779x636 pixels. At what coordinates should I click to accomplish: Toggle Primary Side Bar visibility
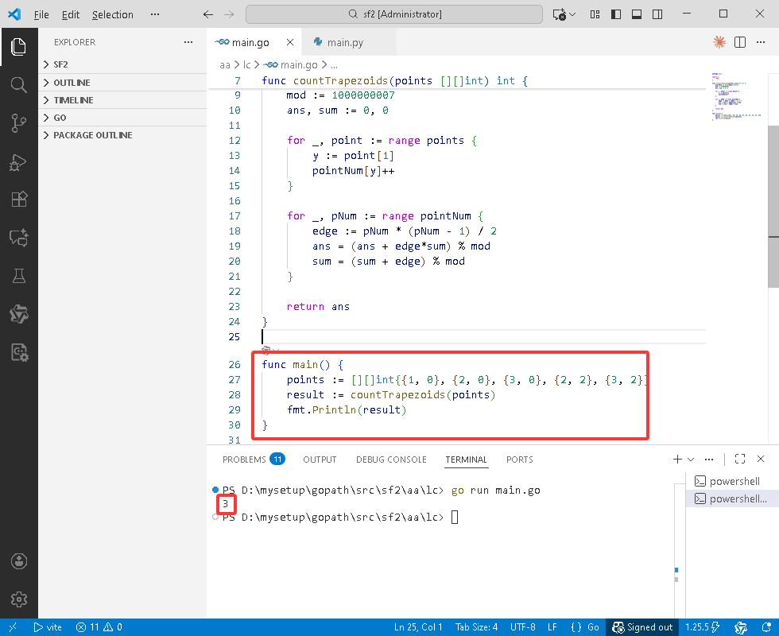(x=615, y=14)
